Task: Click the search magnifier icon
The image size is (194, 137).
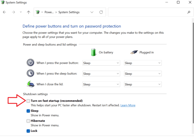Action: (189, 12)
